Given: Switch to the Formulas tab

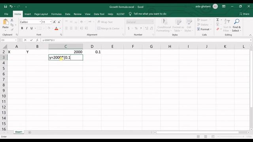Looking at the screenshot, I should [56, 14].
